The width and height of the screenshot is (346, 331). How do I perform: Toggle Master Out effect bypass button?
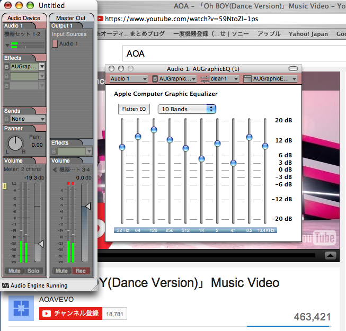click(54, 151)
